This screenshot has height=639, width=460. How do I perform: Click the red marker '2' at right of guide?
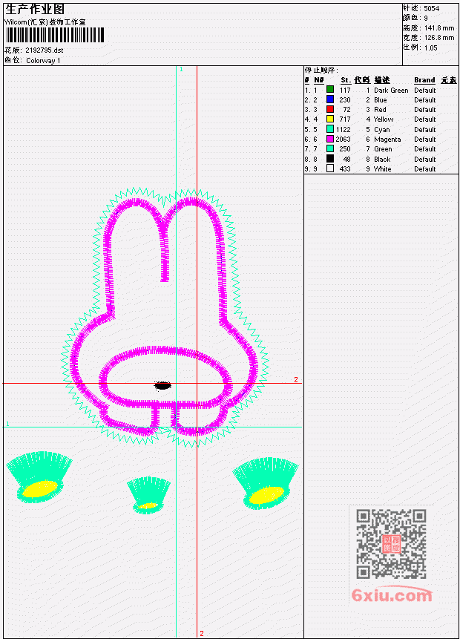(x=296, y=379)
